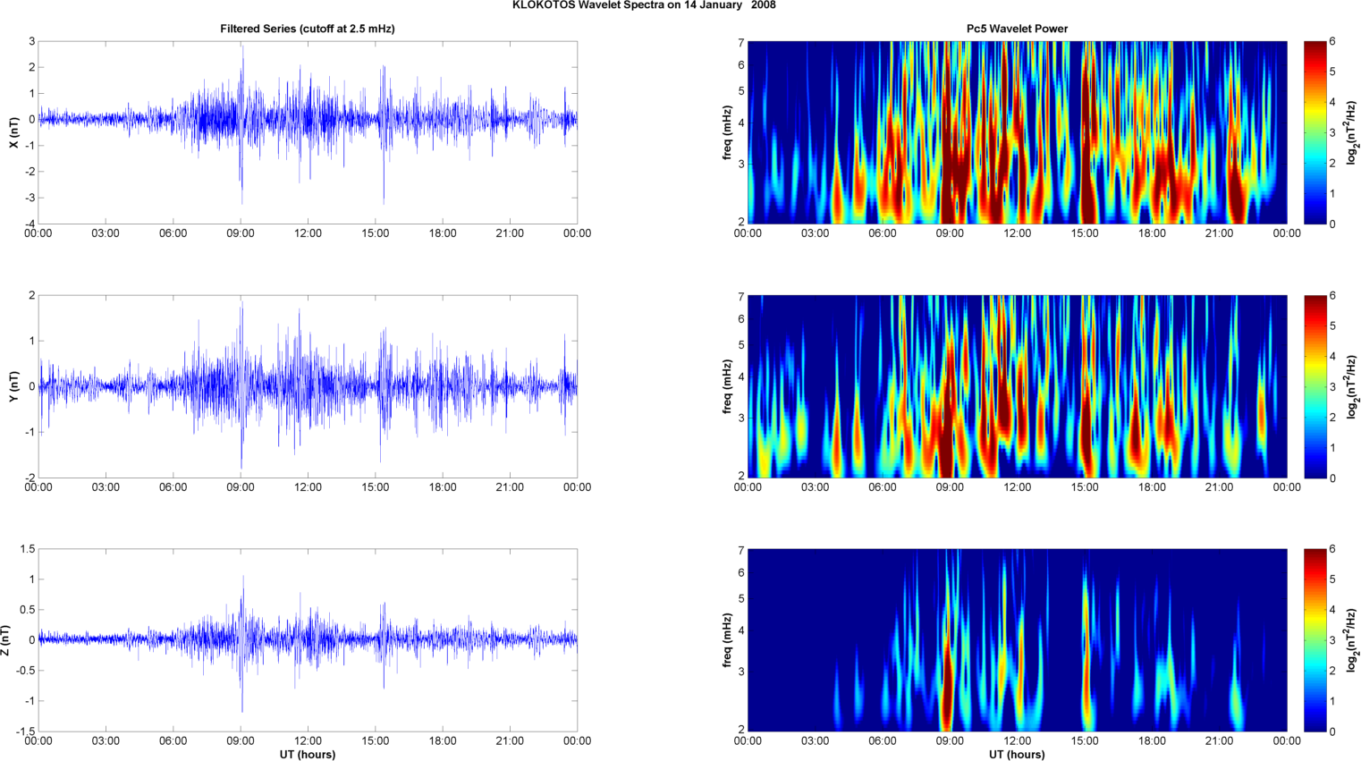Click the 1.5 tick on Z (nT) axis
The image size is (1361, 761).
tap(28, 549)
